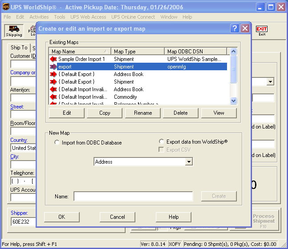Screen dimensions: 288x249
Task: Click the maps list scrollbar thumb
Action: coord(233,69)
